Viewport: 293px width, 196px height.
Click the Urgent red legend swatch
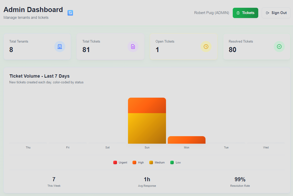tap(115, 162)
